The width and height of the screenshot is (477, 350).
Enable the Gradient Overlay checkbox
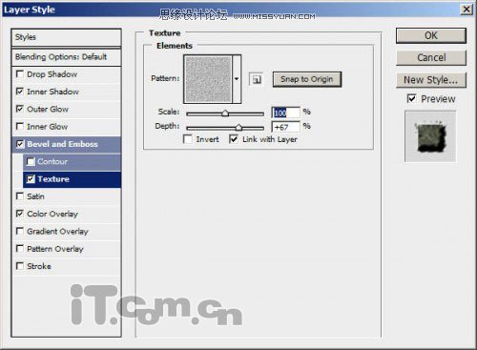[x=20, y=231]
